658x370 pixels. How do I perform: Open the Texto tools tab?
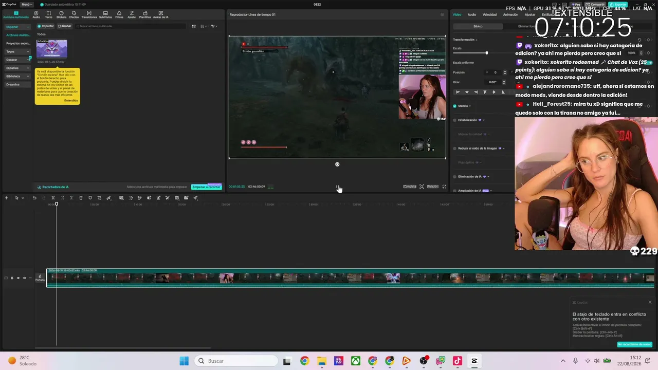click(49, 15)
